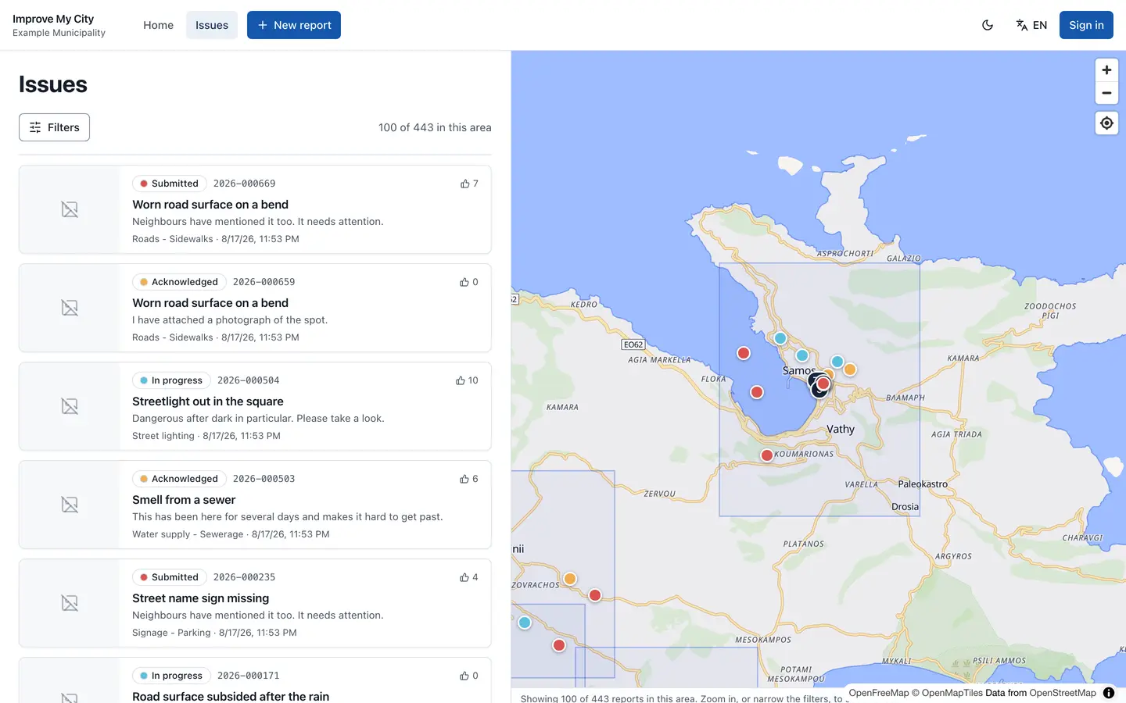Open image placeholder of Street name sign issue
The height and width of the screenshot is (703, 1126).
70,603
